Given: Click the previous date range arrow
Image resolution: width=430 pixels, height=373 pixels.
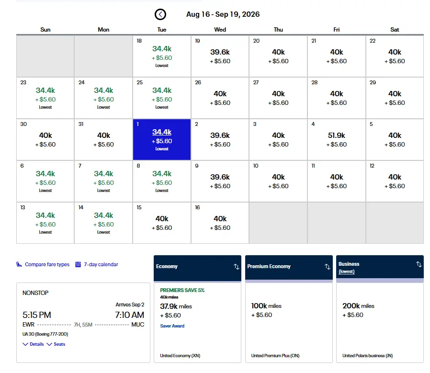Looking at the screenshot, I should [x=160, y=14].
